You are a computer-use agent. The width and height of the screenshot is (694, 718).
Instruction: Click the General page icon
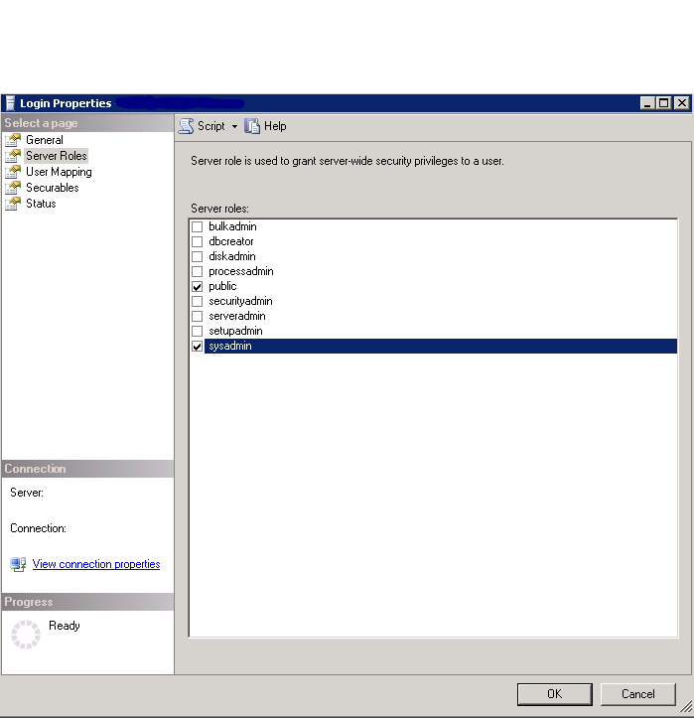pos(12,140)
